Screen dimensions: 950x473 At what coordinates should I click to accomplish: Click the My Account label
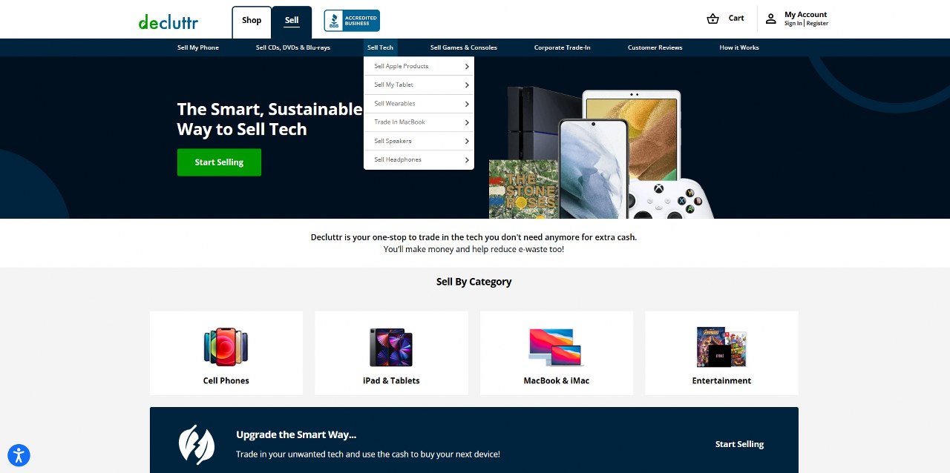pos(805,15)
